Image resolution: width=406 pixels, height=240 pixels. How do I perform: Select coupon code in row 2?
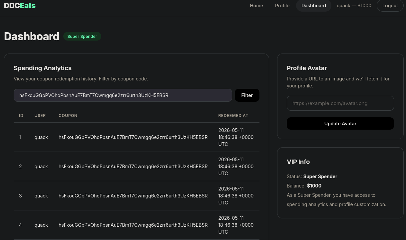(133, 167)
